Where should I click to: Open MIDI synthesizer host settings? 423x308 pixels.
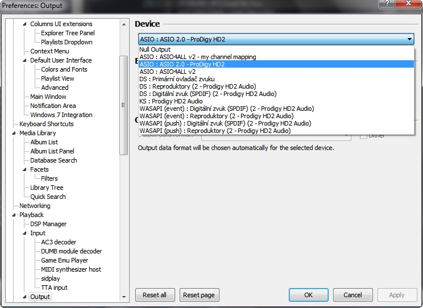click(x=71, y=270)
